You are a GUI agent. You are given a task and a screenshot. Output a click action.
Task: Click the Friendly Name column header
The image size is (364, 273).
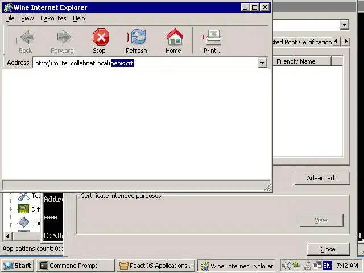302,61
